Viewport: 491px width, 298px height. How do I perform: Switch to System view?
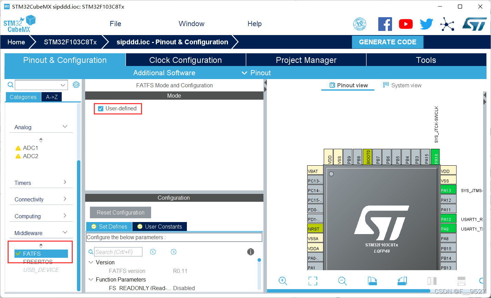[402, 85]
